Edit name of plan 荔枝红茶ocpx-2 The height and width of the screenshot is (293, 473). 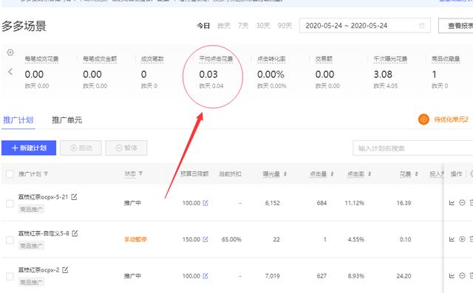click(65, 270)
